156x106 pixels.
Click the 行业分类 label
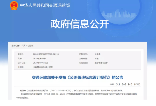[84, 63]
